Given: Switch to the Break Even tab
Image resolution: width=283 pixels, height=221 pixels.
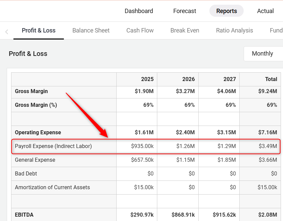Looking at the screenshot, I should point(185,30).
